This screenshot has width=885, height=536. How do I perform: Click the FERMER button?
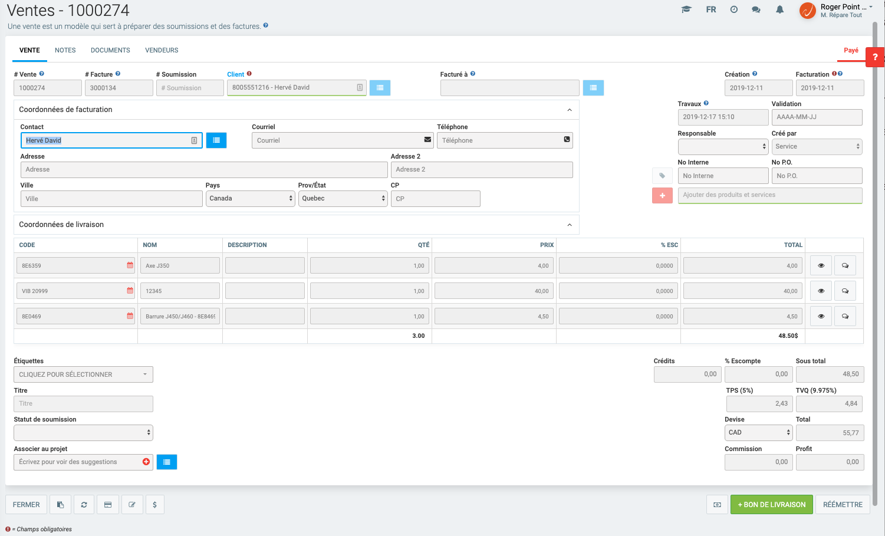(27, 505)
